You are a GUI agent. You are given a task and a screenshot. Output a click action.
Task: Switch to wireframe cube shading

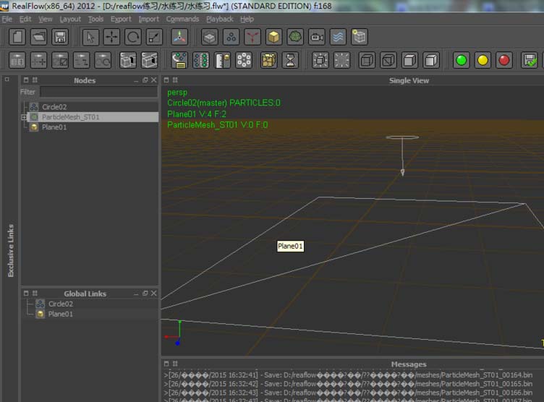click(367, 60)
